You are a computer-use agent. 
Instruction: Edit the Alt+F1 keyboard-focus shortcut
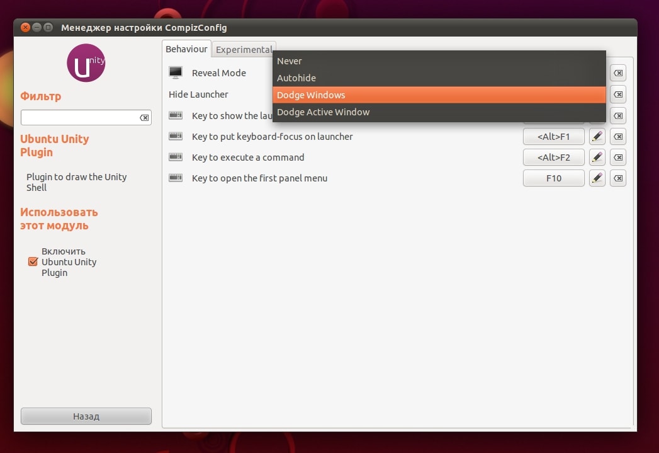click(x=597, y=136)
